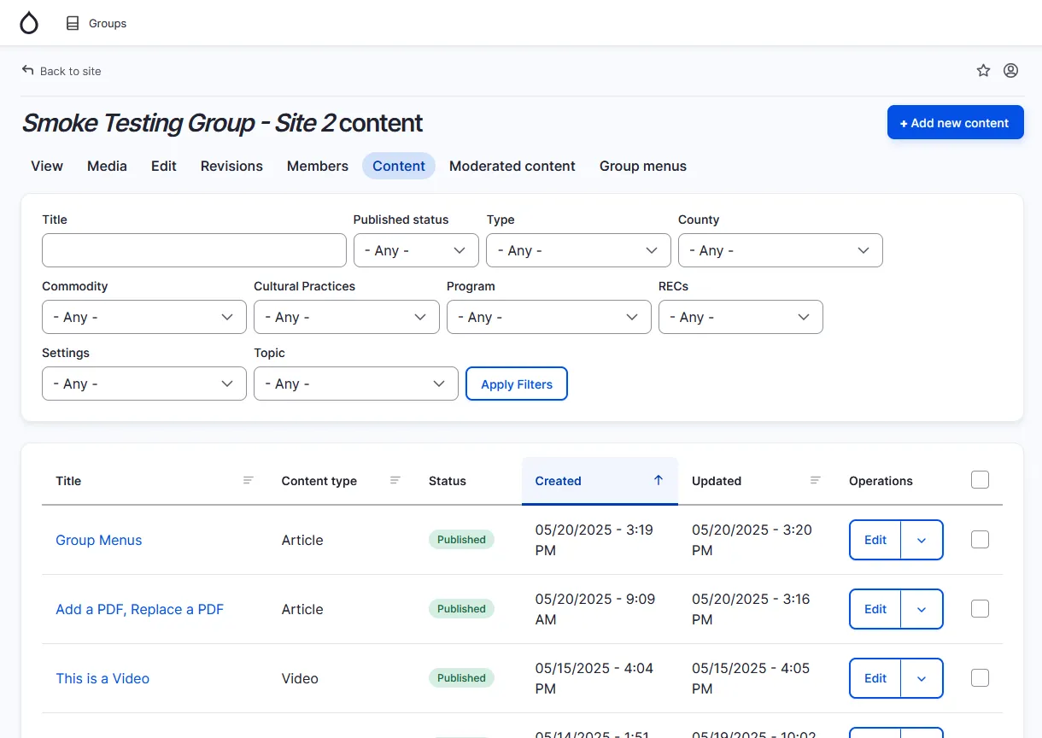Open the Group Menus article link
This screenshot has height=738, width=1042.
pos(99,540)
